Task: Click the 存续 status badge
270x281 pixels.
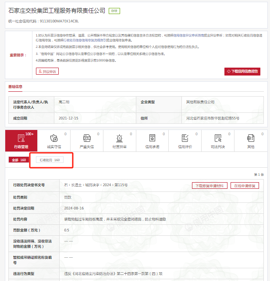Action: (x=114, y=11)
